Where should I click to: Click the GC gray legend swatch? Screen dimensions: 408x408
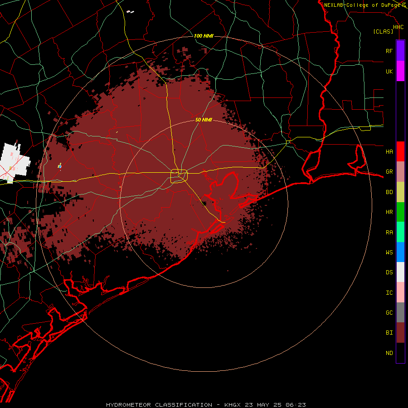point(400,312)
